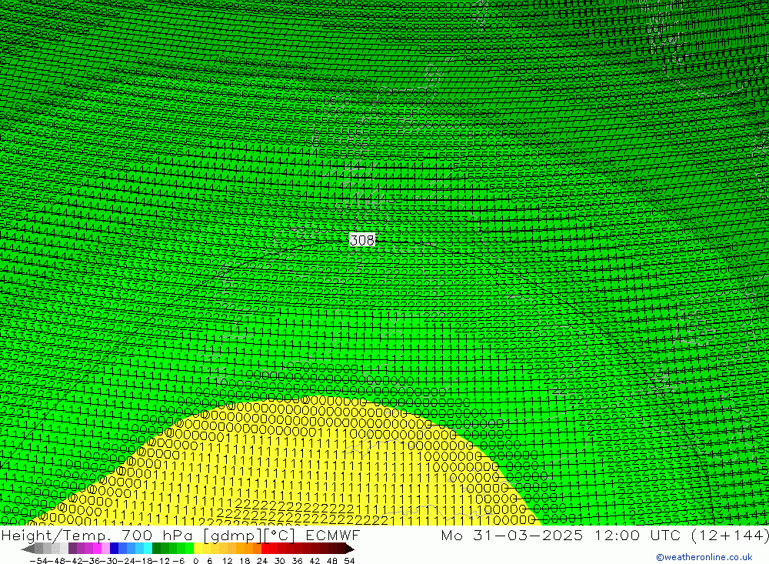Click the '700 hPa' level text
The width and height of the screenshot is (769, 564).
157,535
